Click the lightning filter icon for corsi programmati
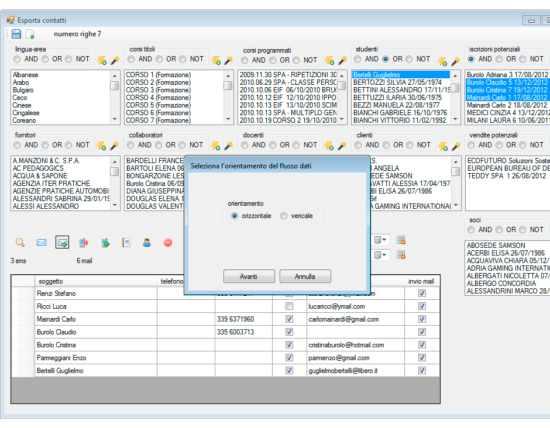The height and width of the screenshot is (428, 550). [x=329, y=60]
